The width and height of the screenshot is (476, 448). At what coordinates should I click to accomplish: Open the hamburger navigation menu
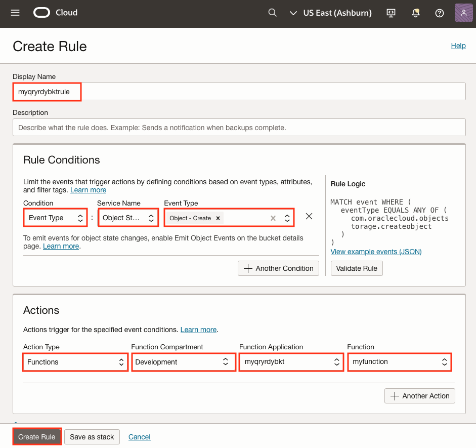[x=15, y=13]
